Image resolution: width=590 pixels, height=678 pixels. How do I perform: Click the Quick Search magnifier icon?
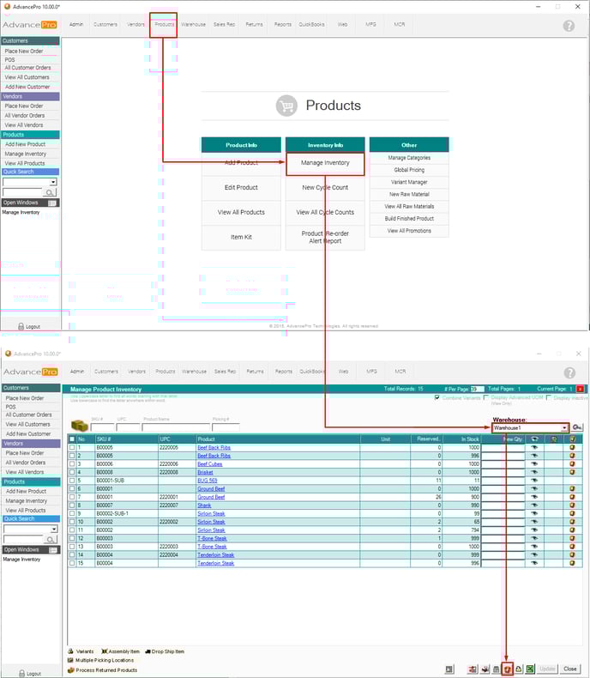click(x=51, y=193)
